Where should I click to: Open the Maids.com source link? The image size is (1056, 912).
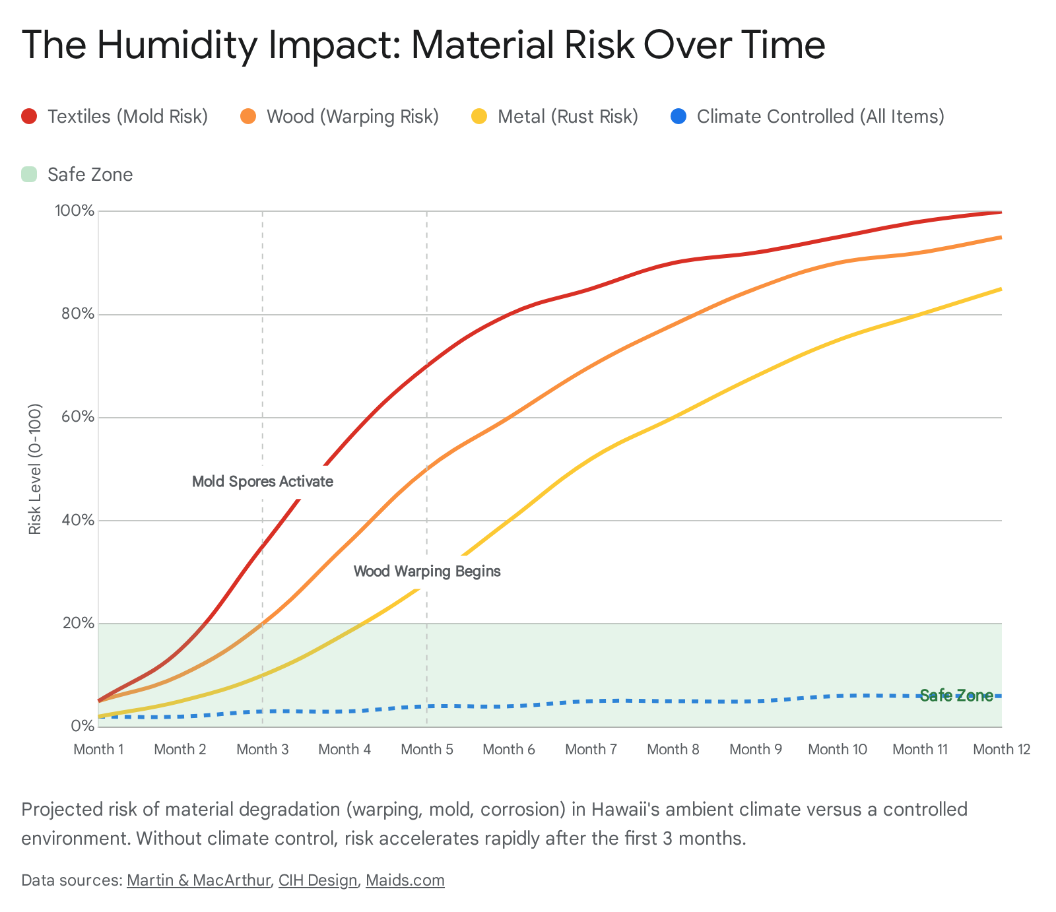coord(405,880)
